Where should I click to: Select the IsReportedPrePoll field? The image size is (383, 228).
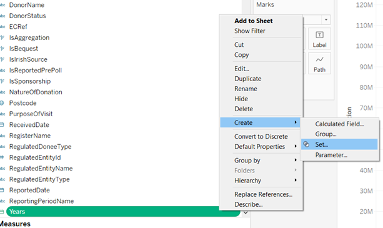[x=36, y=71]
